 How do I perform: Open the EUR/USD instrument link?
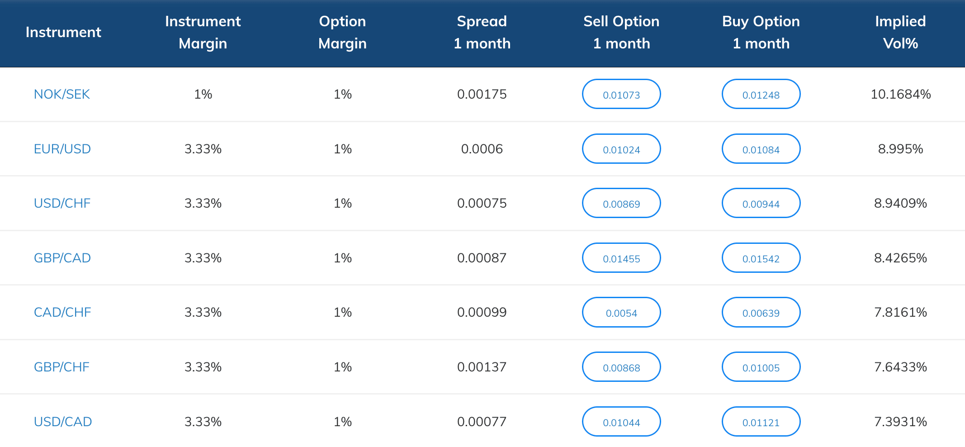coord(62,149)
